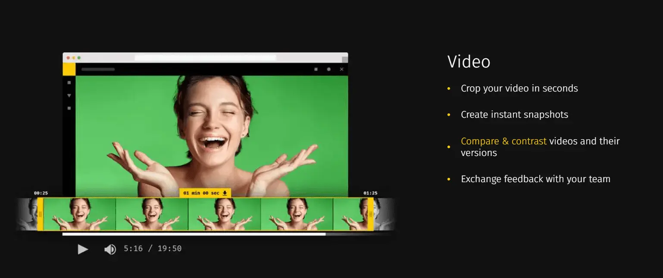Image resolution: width=663 pixels, height=278 pixels.
Task: Select the Play button to start playback
Action: [83, 249]
